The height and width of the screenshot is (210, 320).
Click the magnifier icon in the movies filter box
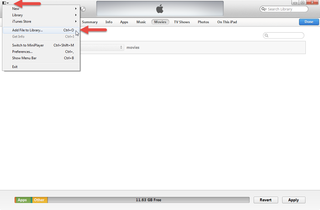(x=266, y=35)
